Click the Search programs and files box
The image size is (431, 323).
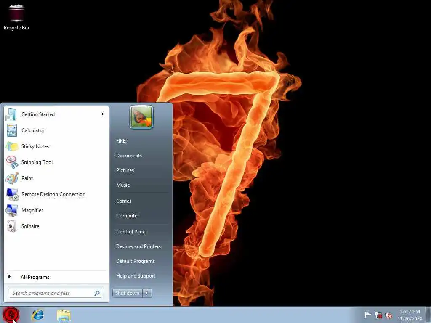click(x=56, y=293)
